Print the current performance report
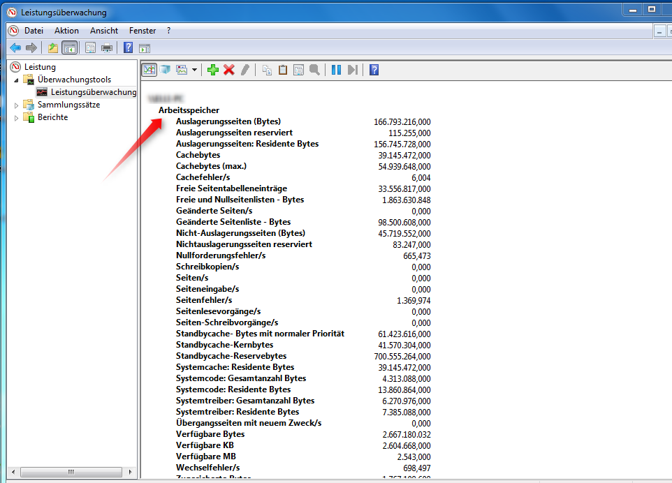The width and height of the screenshot is (672, 483). click(x=107, y=47)
